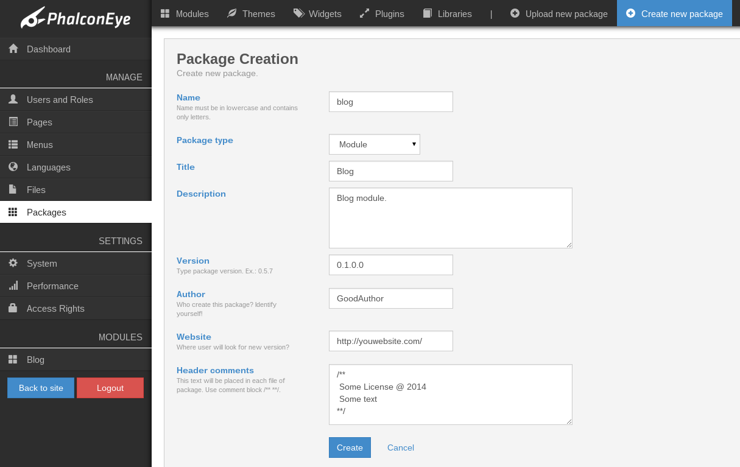The height and width of the screenshot is (467, 740).
Task: Click the Dashboard home icon
Action: click(13, 49)
